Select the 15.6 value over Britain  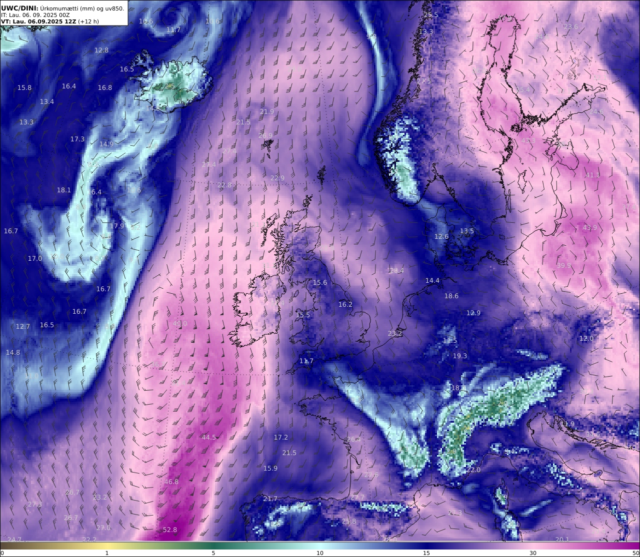[320, 282]
